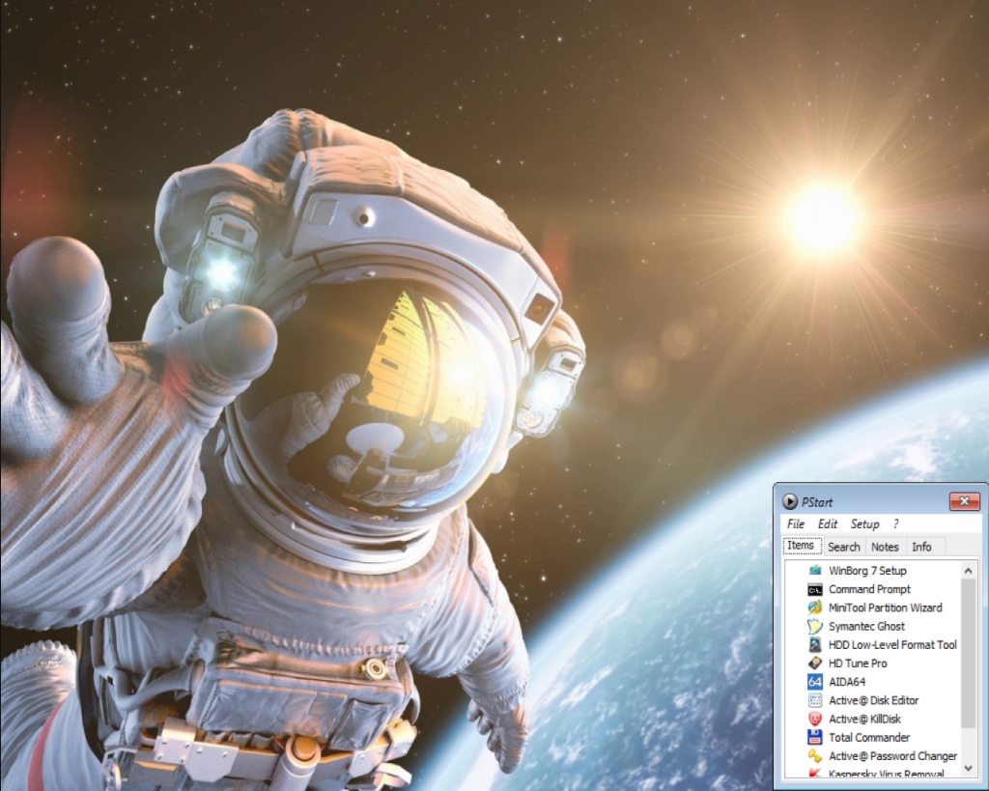Click the HD Tune Pro icon
Viewport: 989px width, 791px height.
click(815, 663)
